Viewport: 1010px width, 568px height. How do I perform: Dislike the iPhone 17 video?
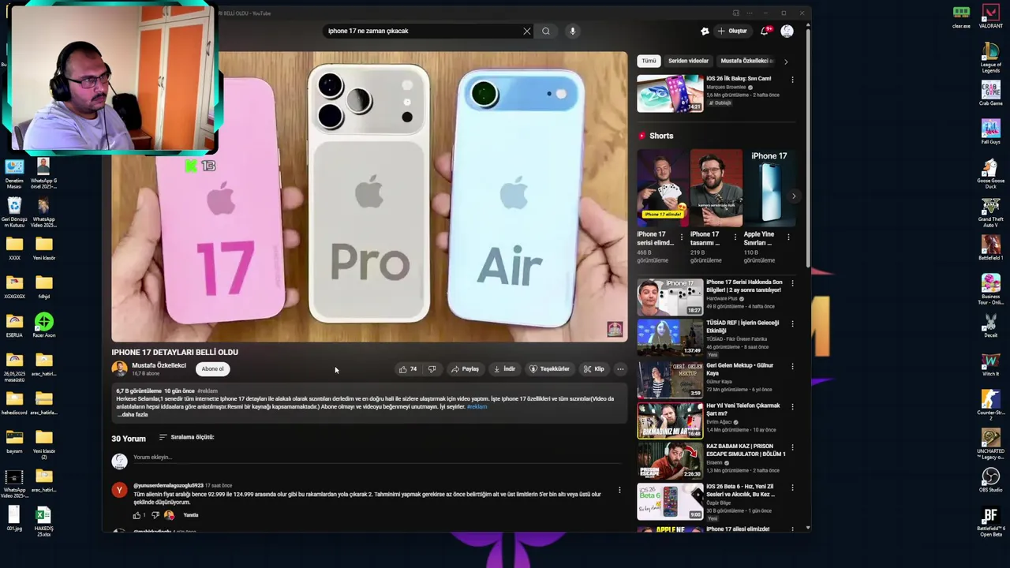click(432, 369)
